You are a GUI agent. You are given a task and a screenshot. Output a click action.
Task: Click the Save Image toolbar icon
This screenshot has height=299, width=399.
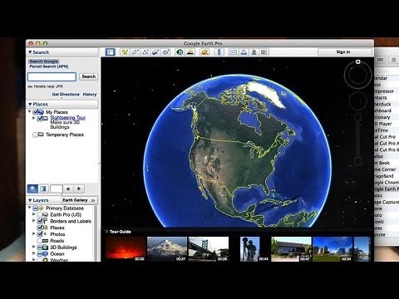pos(254,51)
